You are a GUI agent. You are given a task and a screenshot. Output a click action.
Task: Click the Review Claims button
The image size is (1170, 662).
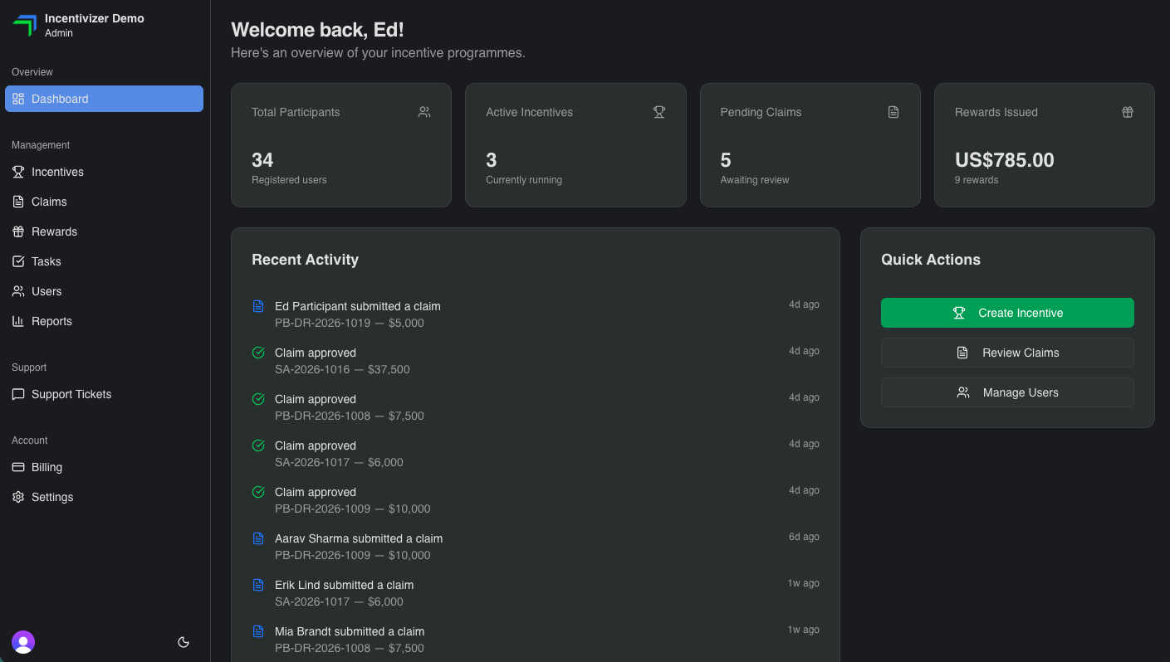click(x=1007, y=353)
